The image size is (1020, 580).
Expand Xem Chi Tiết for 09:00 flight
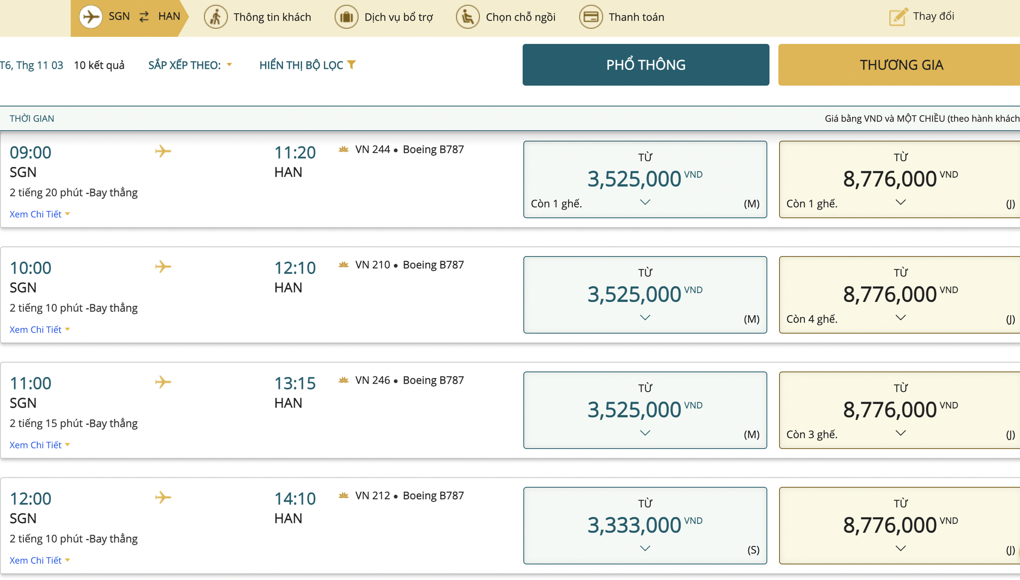[40, 214]
